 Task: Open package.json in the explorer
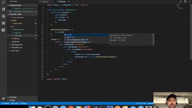(17, 45)
